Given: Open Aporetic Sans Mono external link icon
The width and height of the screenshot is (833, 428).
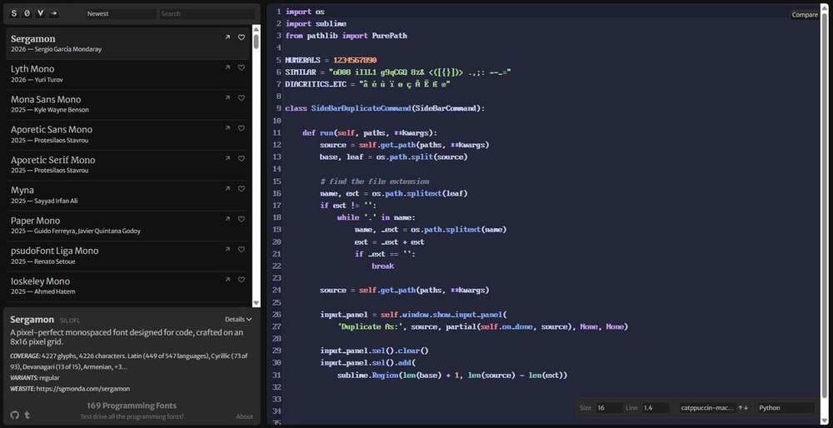Looking at the screenshot, I should pos(227,128).
